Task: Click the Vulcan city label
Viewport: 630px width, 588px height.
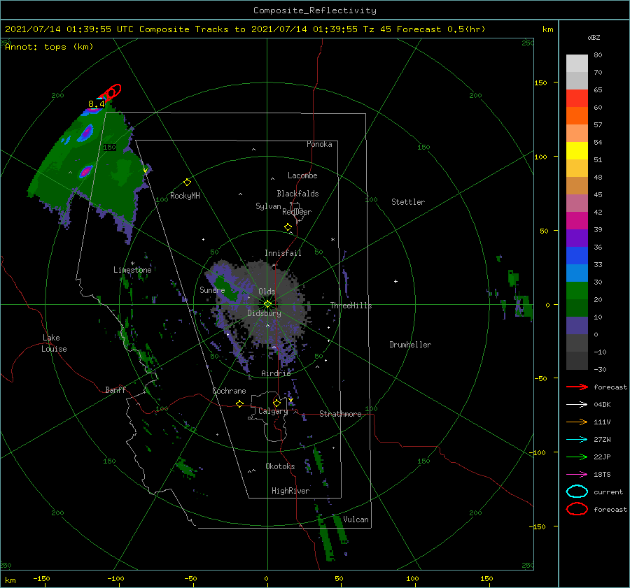Action: [356, 519]
